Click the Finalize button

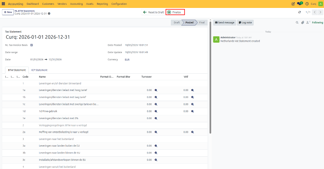pos(175,12)
